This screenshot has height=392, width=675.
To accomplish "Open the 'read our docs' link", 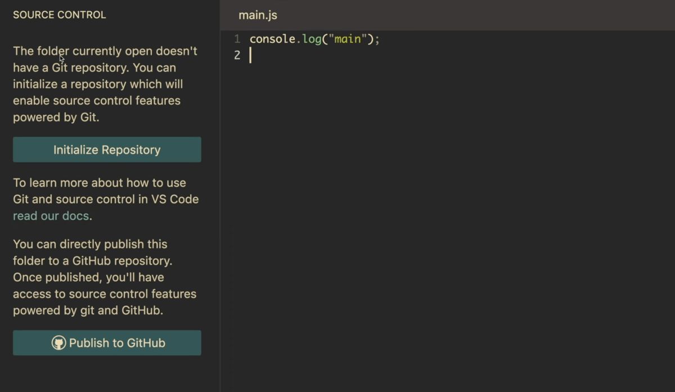I will click(51, 215).
